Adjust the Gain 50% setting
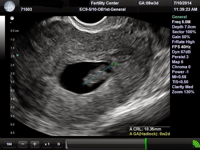 coord(181,37)
